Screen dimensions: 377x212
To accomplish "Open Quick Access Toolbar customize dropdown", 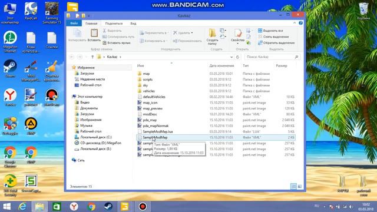I will pos(88,16).
